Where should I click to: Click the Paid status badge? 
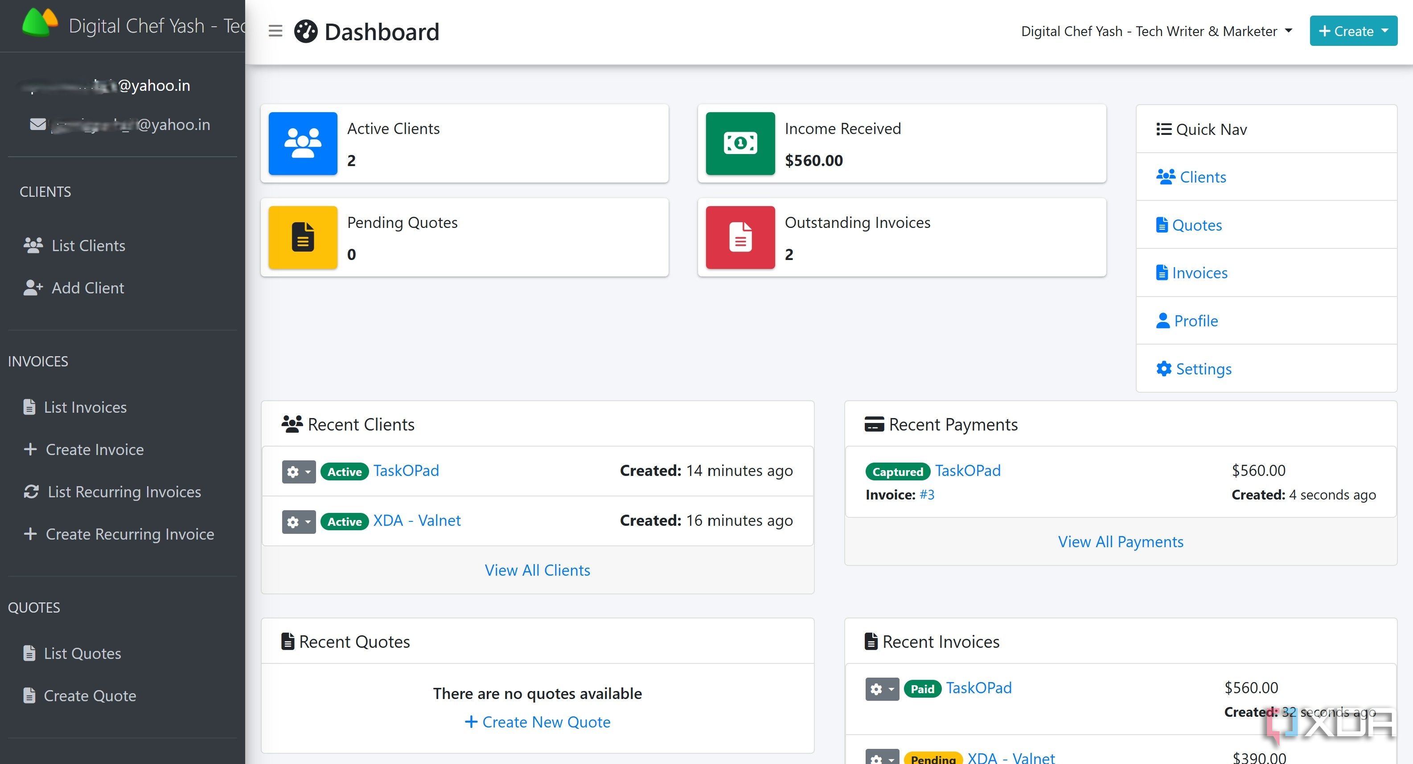click(x=922, y=689)
